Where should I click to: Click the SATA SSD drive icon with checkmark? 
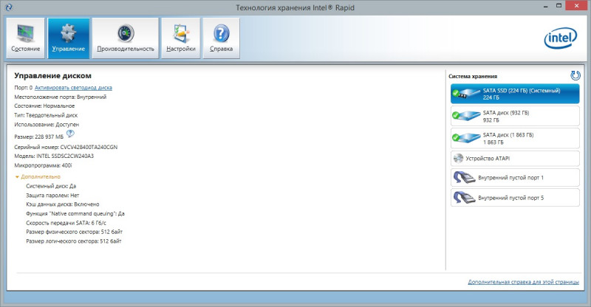coord(465,94)
